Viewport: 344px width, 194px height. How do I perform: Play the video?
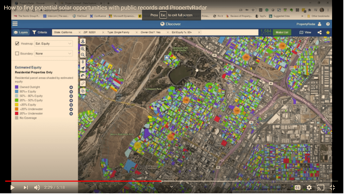[x=13, y=187]
